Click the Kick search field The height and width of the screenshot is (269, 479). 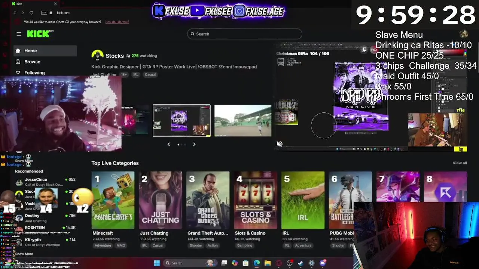[244, 34]
